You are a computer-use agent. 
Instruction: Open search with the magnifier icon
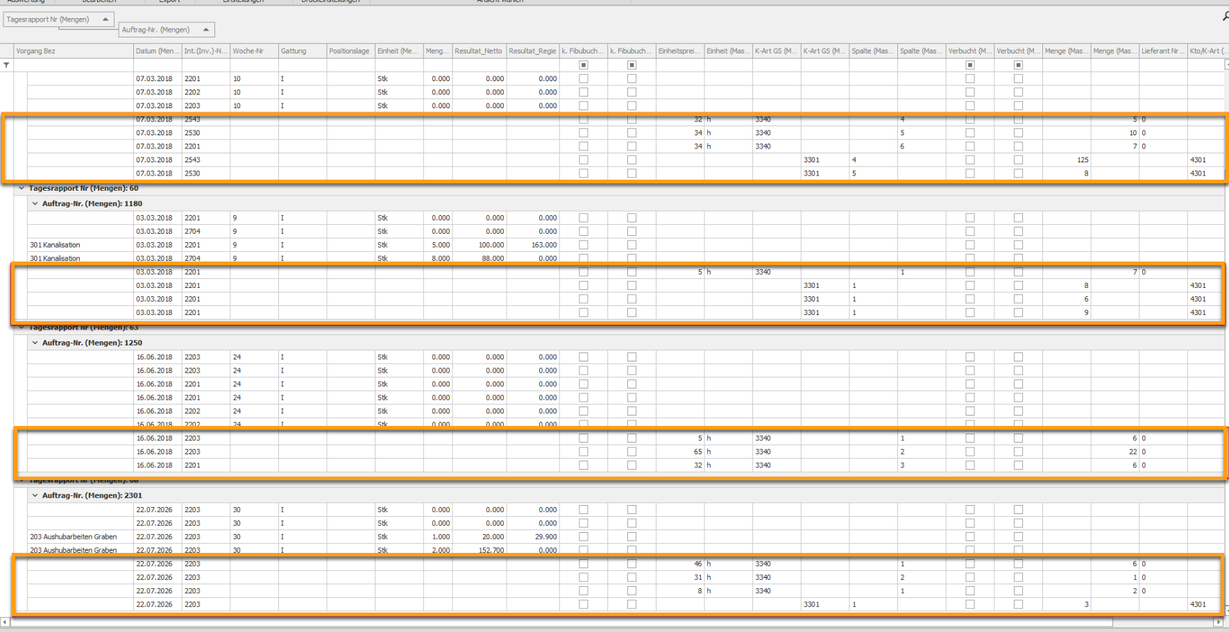(1225, 17)
